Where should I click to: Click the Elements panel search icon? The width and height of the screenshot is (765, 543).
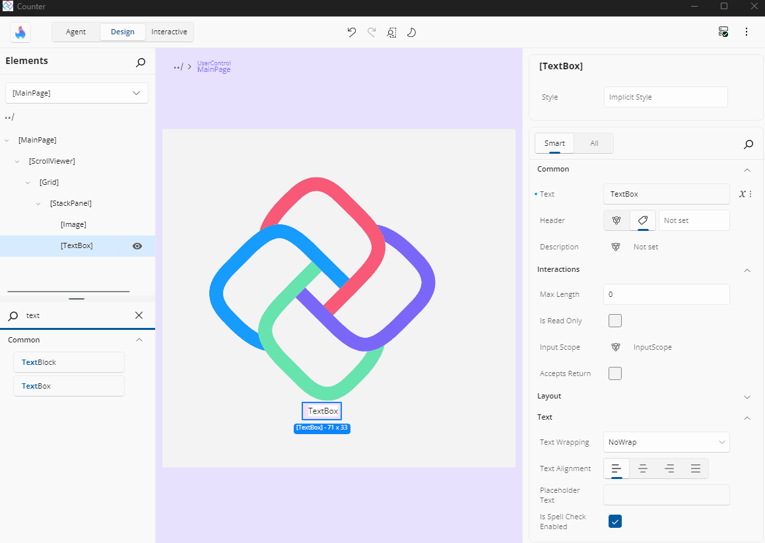(x=141, y=62)
